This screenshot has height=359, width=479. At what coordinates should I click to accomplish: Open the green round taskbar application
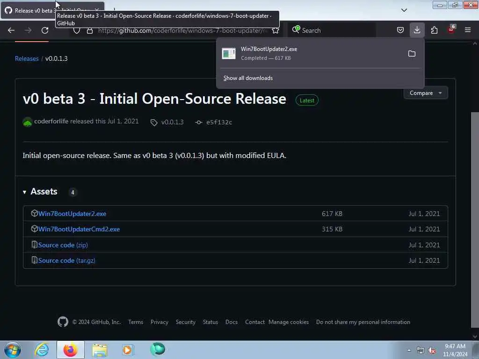158,349
